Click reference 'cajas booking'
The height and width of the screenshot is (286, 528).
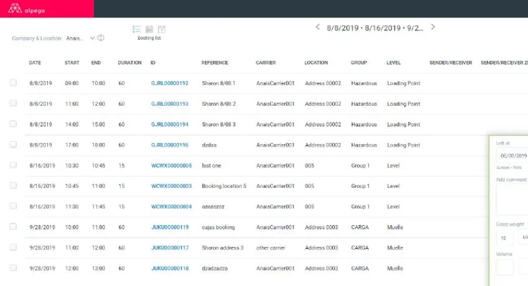click(x=218, y=228)
